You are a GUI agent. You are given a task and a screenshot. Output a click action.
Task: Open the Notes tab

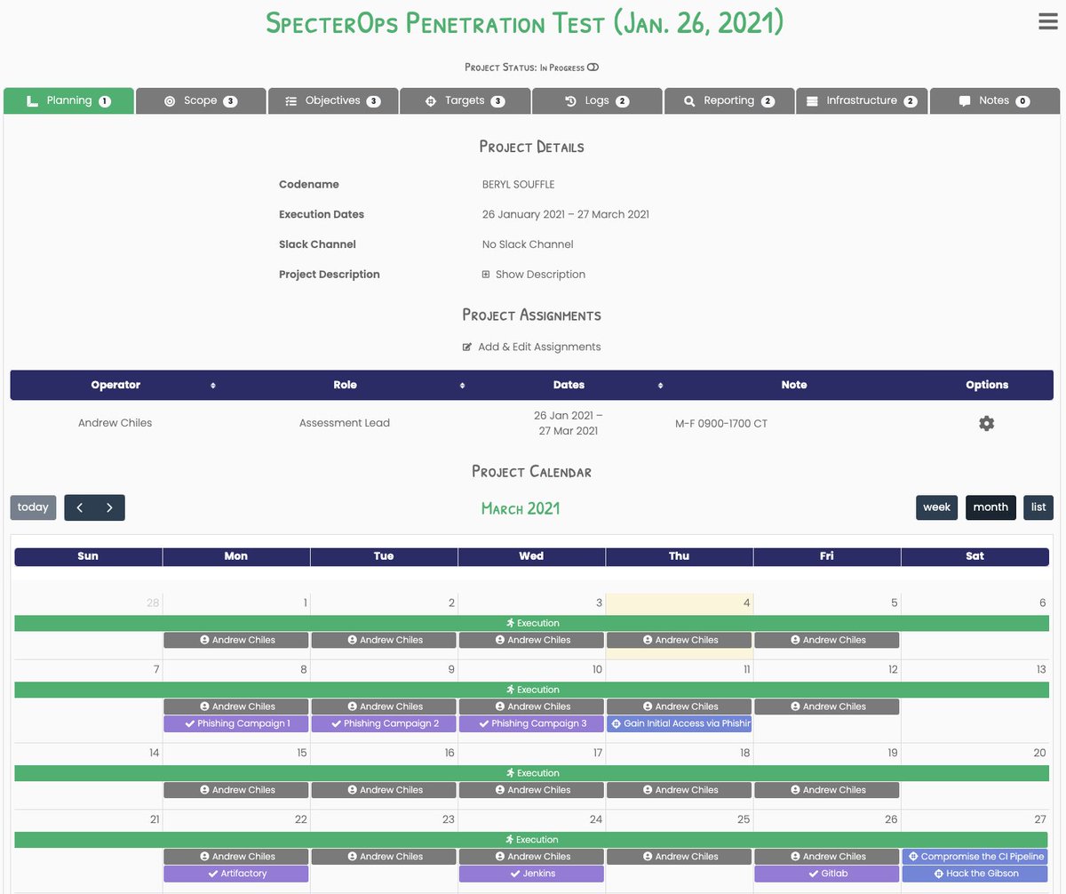[995, 101]
